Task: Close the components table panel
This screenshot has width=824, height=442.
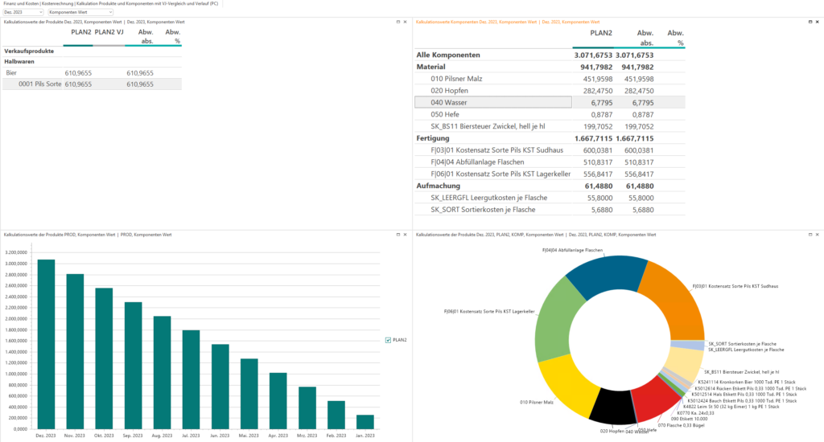Action: (818, 22)
